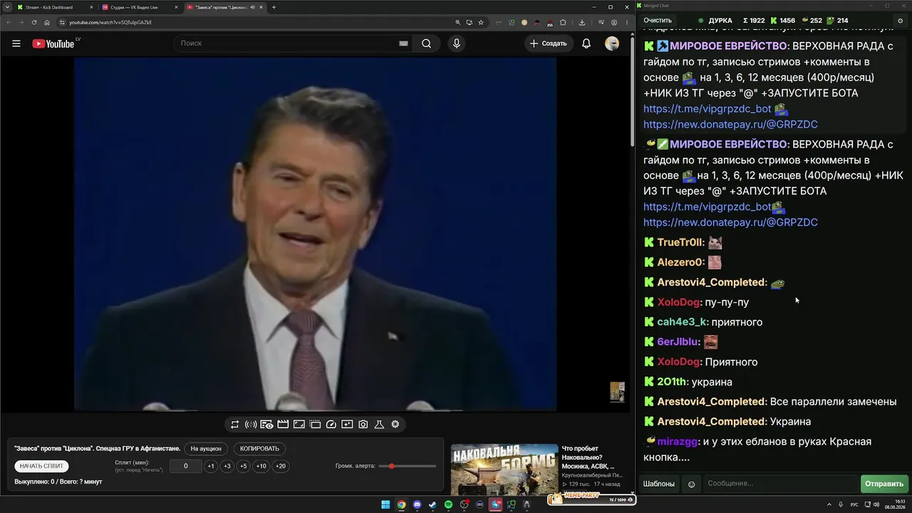Open the first new.donatepay.ru/@GRPZDC link
This screenshot has width=912, height=513.
pyautogui.click(x=730, y=125)
